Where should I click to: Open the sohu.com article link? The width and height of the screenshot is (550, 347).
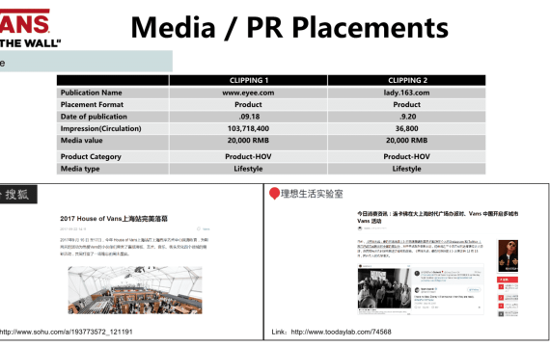click(x=66, y=332)
